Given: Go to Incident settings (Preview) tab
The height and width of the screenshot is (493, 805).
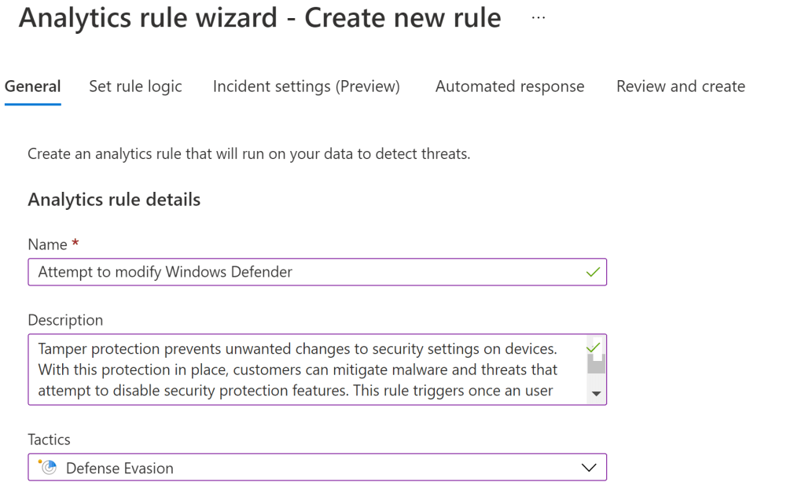Looking at the screenshot, I should coord(306,86).
